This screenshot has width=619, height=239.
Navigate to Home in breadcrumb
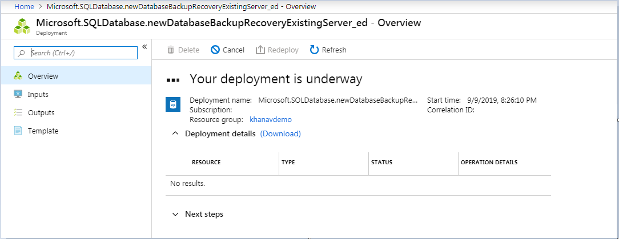pyautogui.click(x=23, y=6)
